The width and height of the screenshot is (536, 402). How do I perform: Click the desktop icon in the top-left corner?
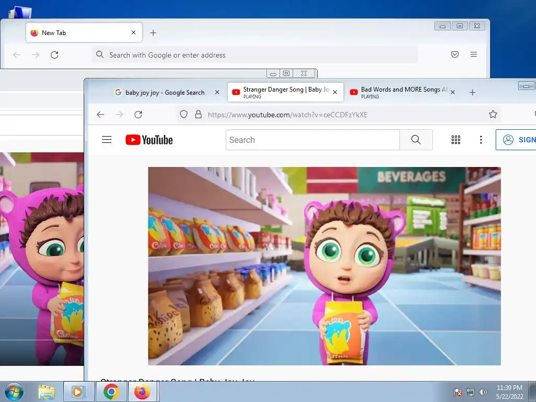20,13
